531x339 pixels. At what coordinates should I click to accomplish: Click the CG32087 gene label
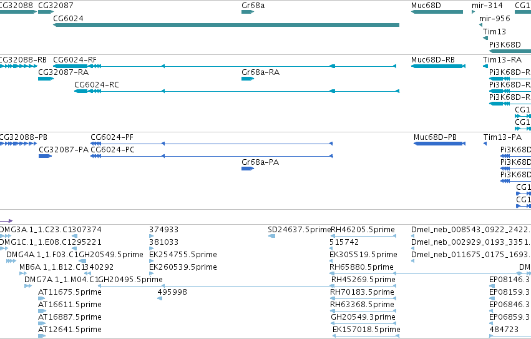[x=56, y=6]
